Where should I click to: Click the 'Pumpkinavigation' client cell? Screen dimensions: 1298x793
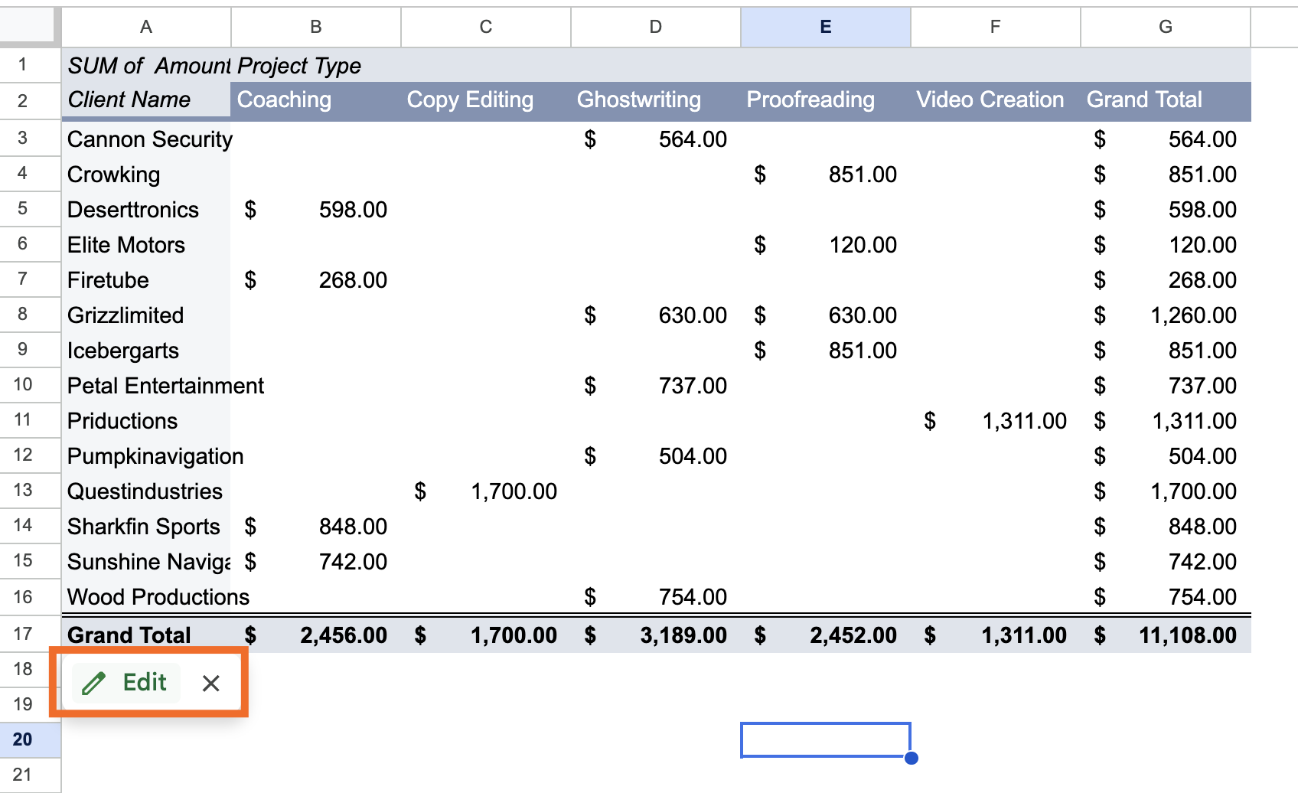(146, 456)
